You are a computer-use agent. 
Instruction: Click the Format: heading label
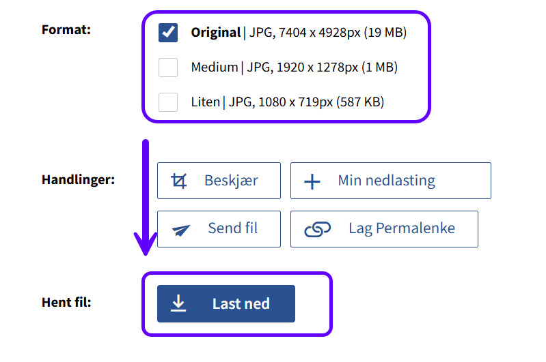tap(66, 29)
